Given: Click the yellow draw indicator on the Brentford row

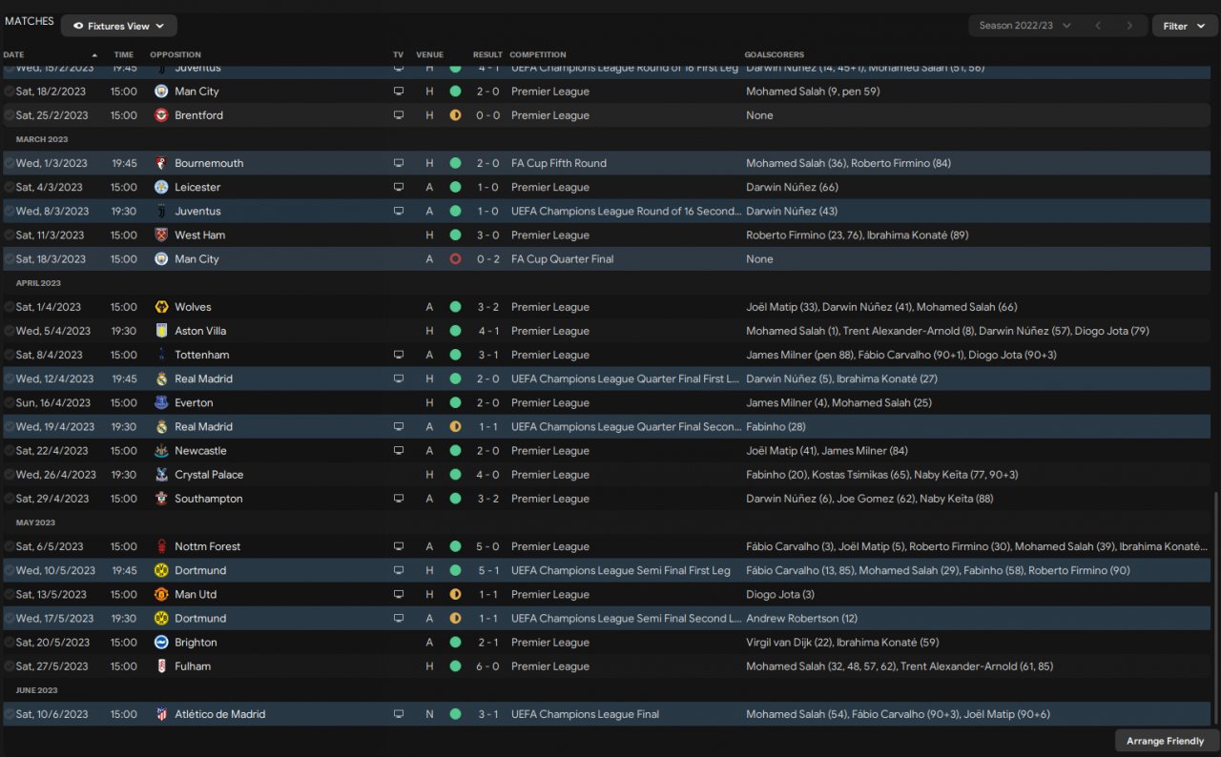Looking at the screenshot, I should coord(455,115).
